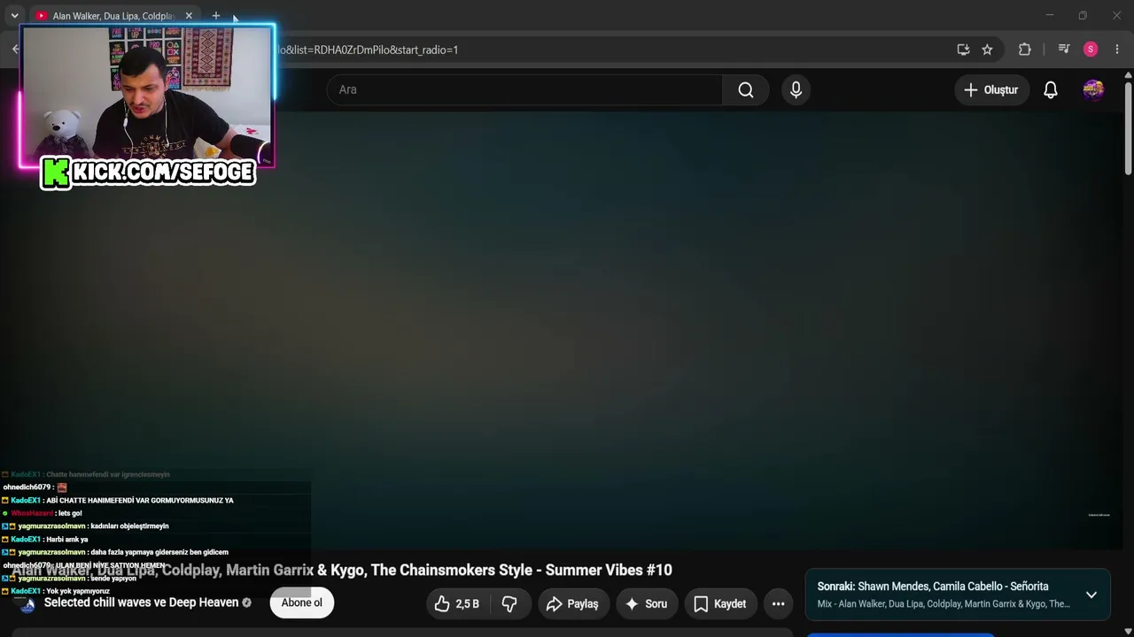Open the Chrome profile S avatar
Screen dimensions: 1134x637
[1091, 50]
